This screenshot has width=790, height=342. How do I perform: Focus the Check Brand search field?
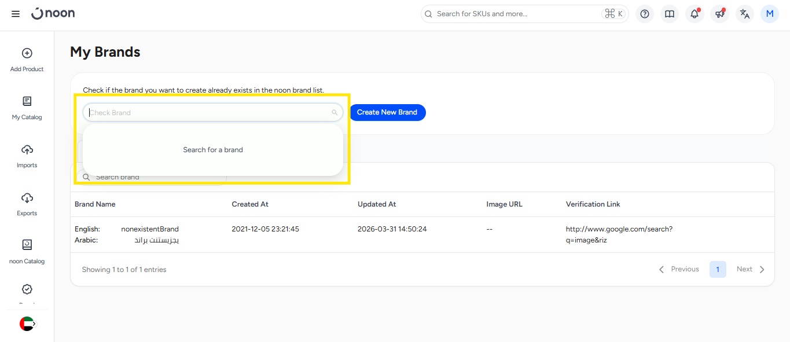coord(208,112)
